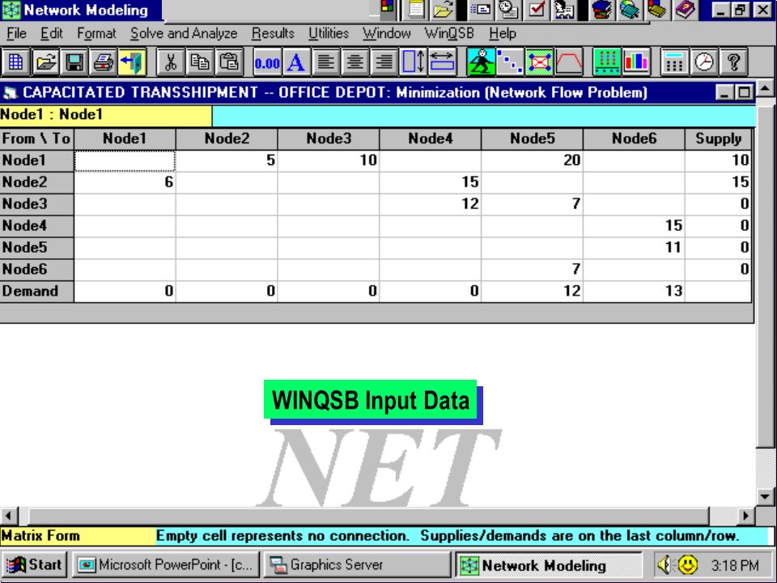Click the Demand row header
777x583 pixels.
36,291
